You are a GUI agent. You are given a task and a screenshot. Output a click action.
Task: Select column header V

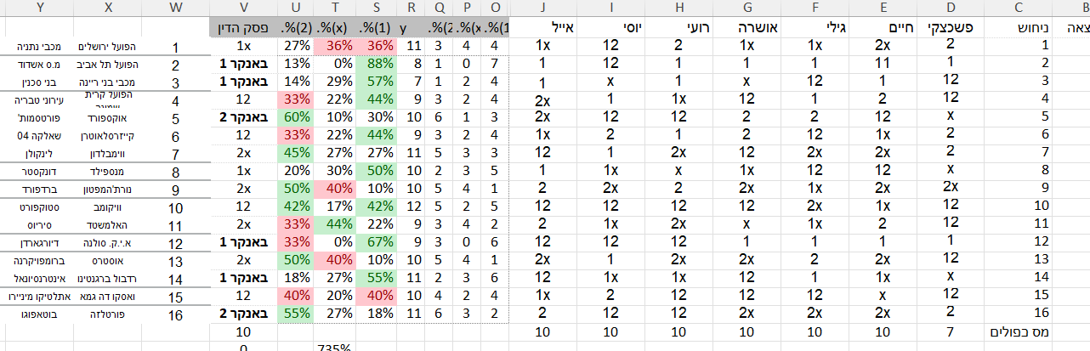(243, 8)
